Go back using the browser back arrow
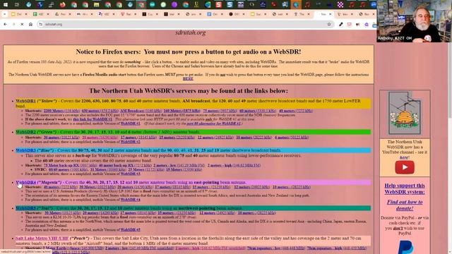Viewport: 452px width, 254px height. (x=5, y=25)
